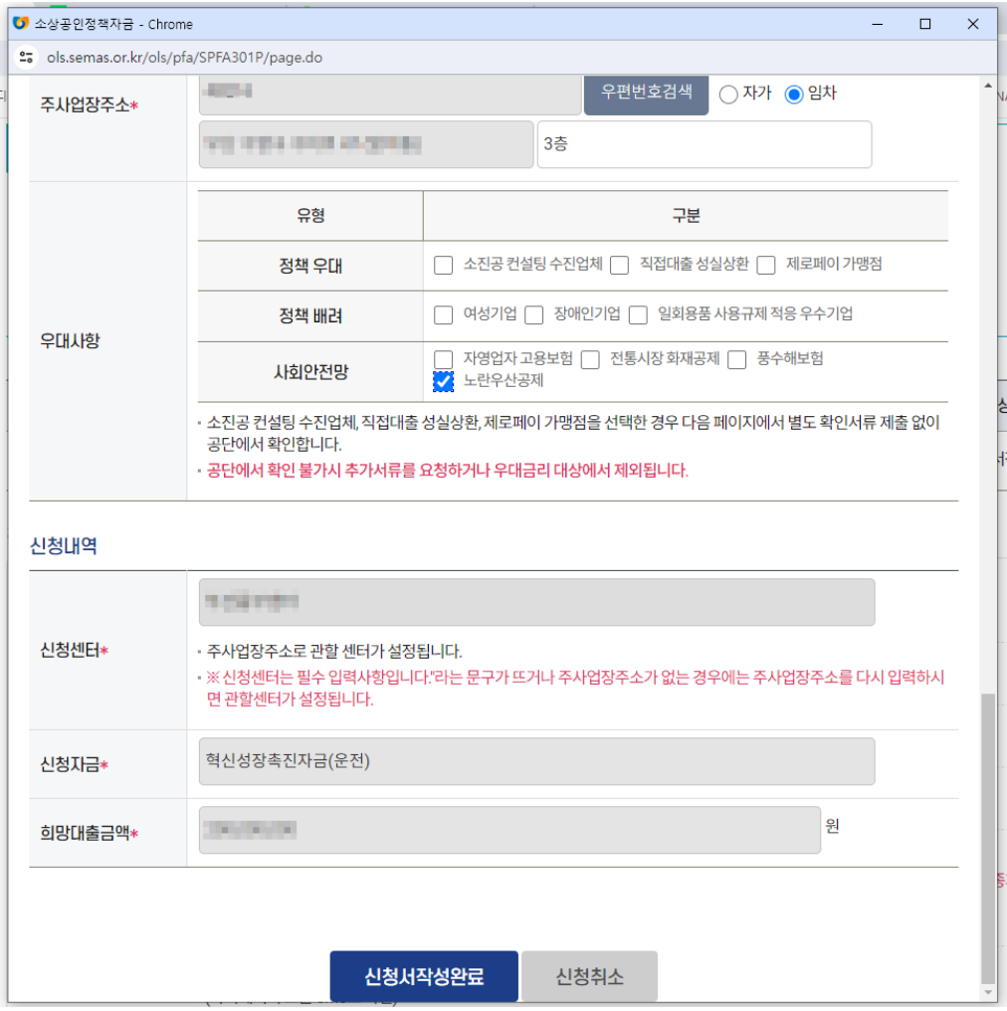Check 풍수해보험 checkbox
This screenshot has width=1007, height=1011.
tap(737, 360)
